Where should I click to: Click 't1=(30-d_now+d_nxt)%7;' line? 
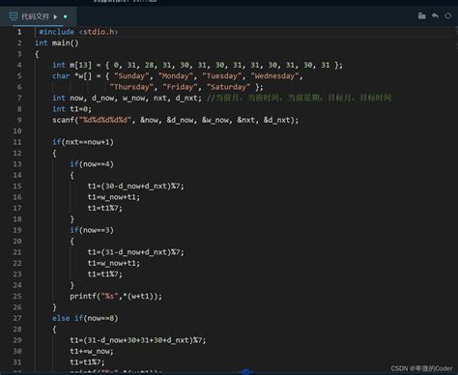[135, 187]
